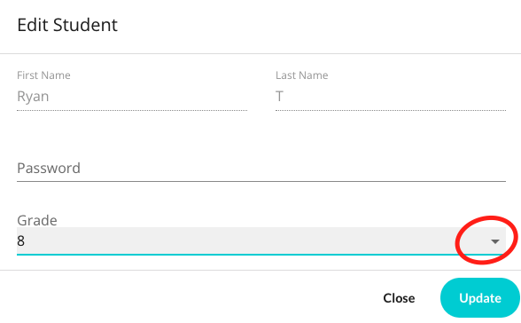The width and height of the screenshot is (521, 323).
Task: Click the name text Ryan
Action: click(33, 97)
